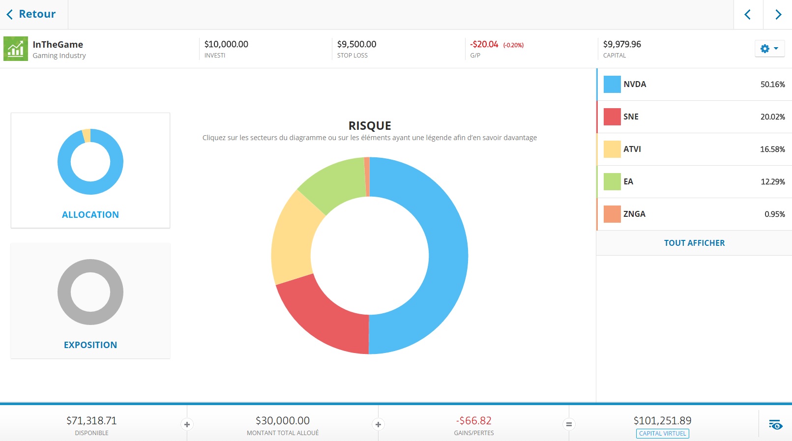This screenshot has width=792, height=441.
Task: Click the equals icon before total capital
Action: tap(569, 424)
